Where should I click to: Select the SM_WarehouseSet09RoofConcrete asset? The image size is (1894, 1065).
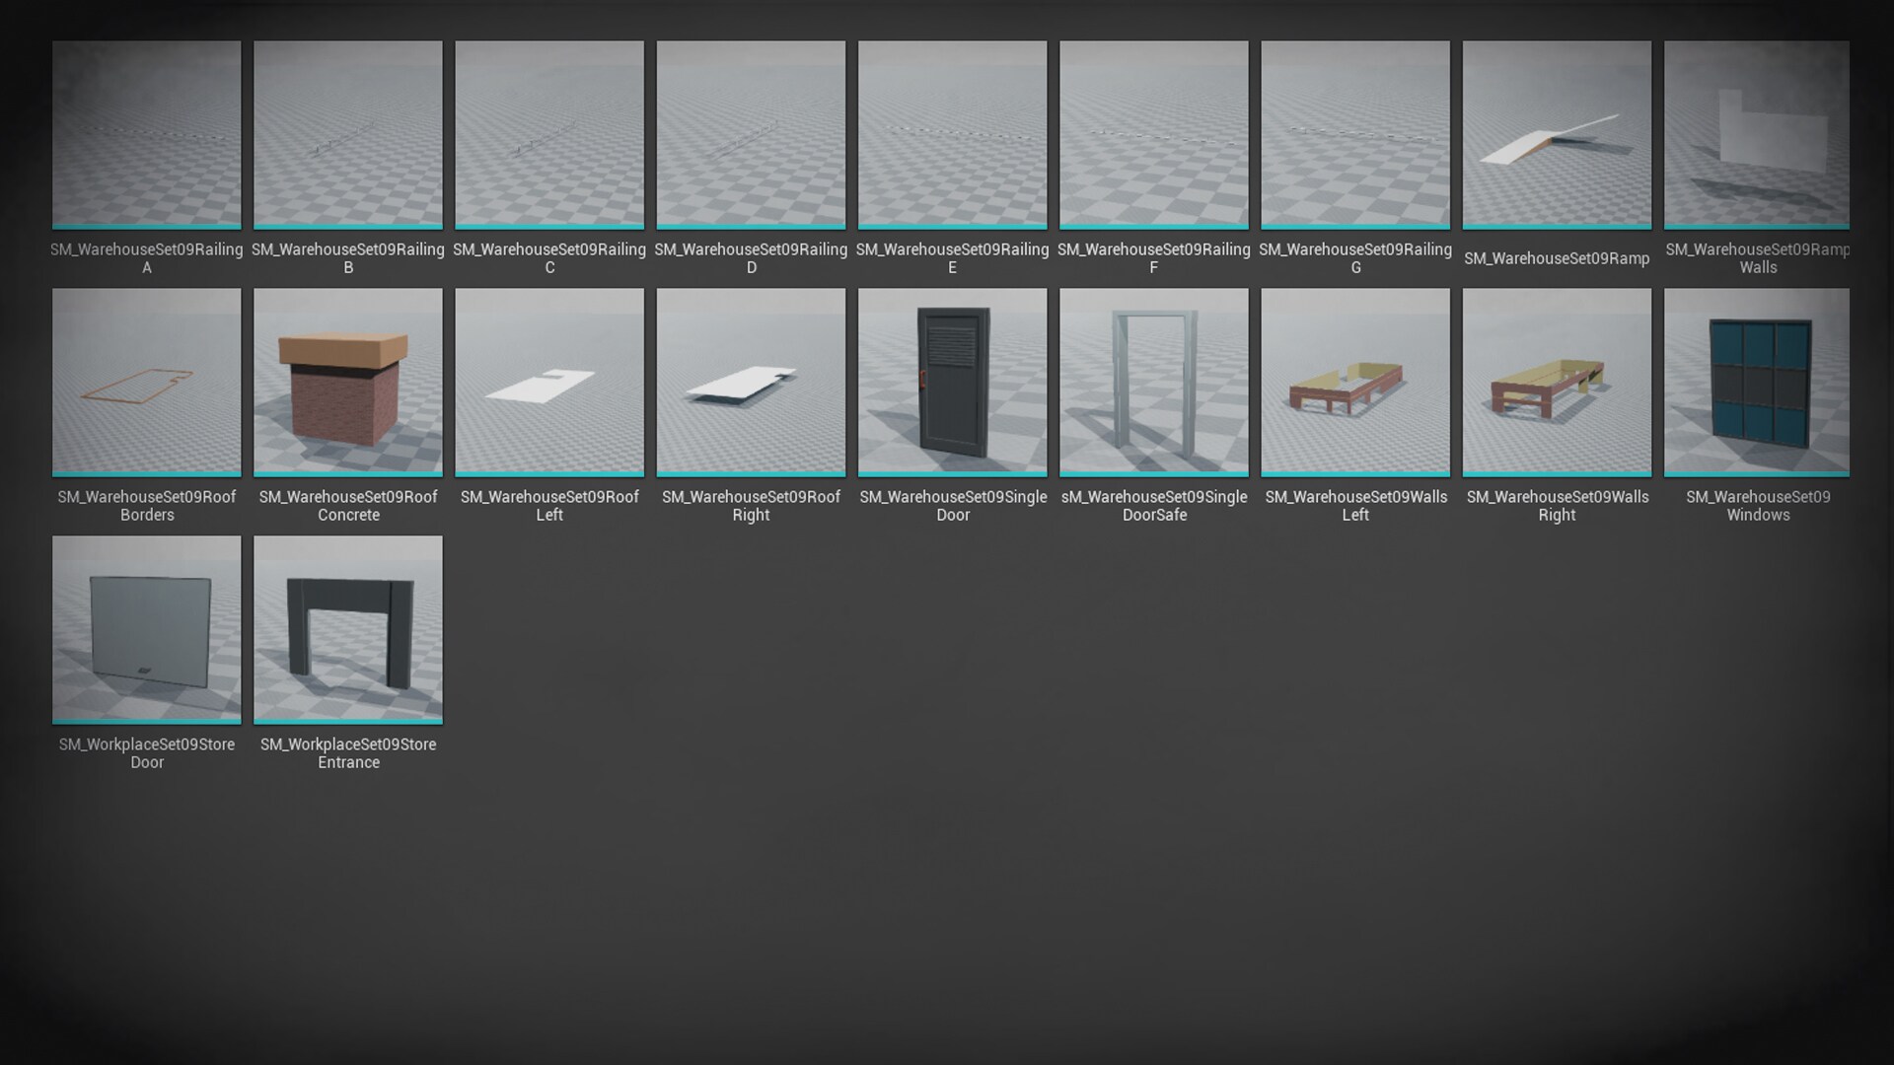347,383
